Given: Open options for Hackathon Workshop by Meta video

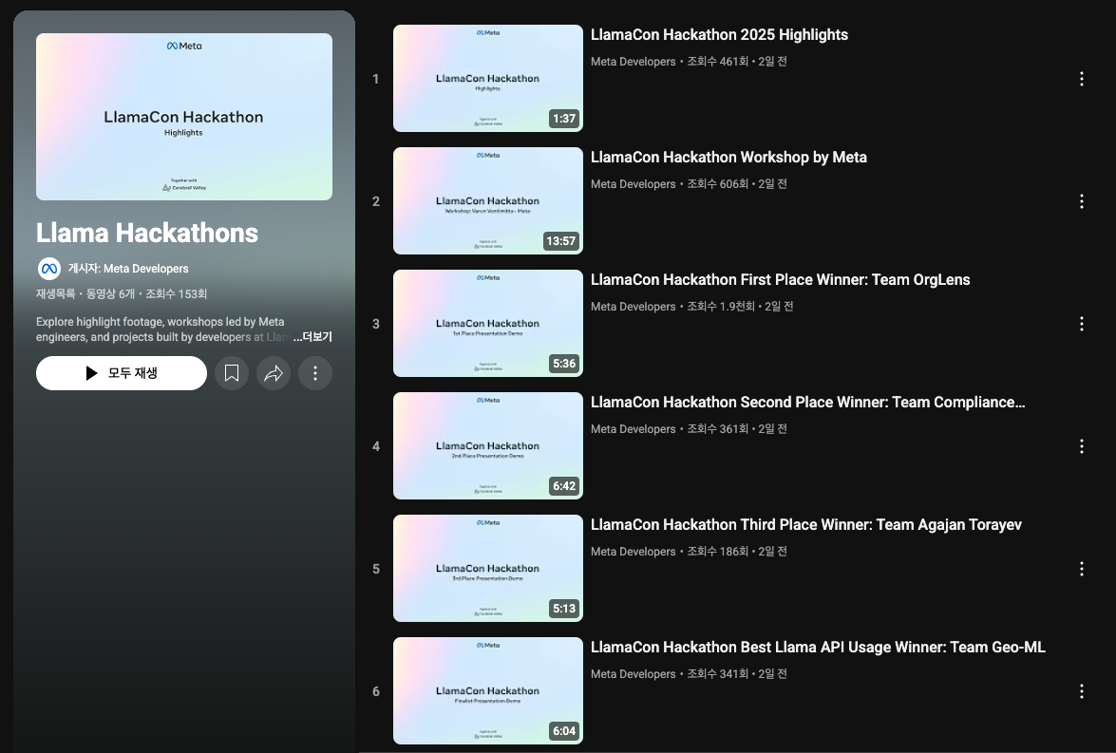Looking at the screenshot, I should [x=1081, y=201].
